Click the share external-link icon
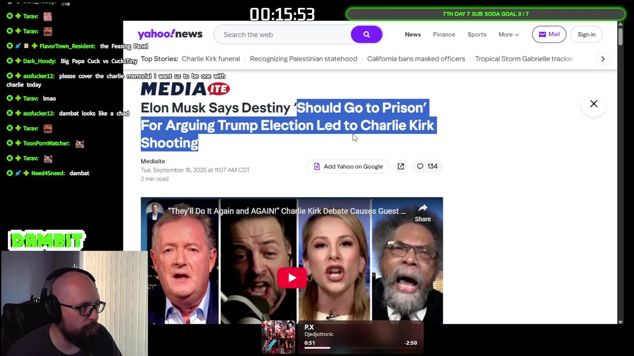This screenshot has width=634, height=356. coord(401,166)
